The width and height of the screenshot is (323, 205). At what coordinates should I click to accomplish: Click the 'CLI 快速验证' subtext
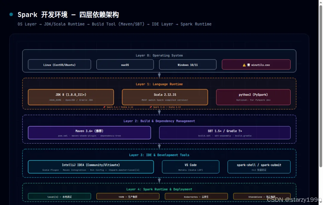coord(259,170)
